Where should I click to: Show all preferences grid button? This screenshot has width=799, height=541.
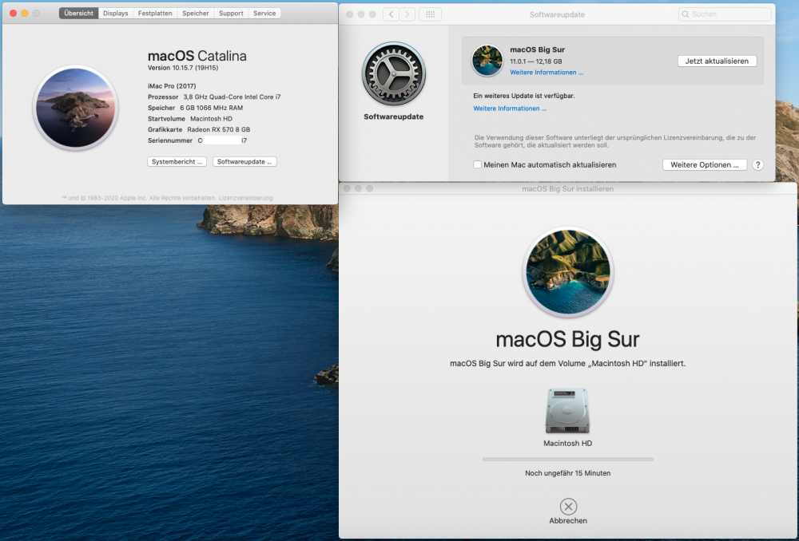(430, 14)
